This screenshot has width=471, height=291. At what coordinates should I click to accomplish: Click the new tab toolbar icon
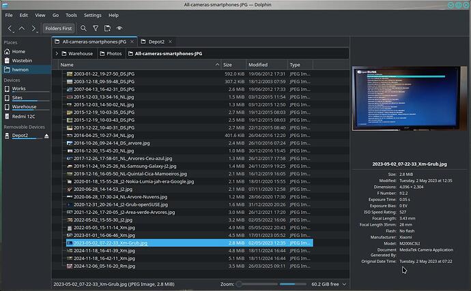(x=107, y=29)
